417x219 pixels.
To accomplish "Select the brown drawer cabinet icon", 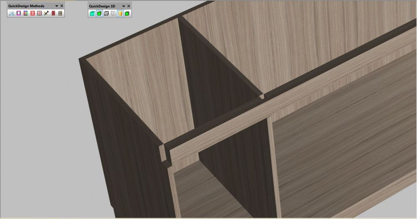I will [x=60, y=13].
